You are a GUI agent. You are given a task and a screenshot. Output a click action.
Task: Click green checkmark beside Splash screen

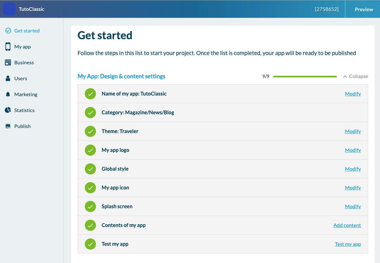click(x=90, y=207)
